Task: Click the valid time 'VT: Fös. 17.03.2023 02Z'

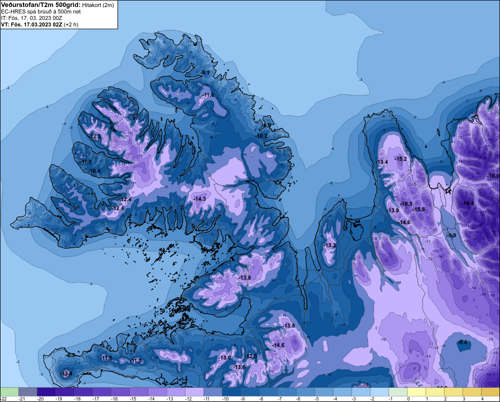Action: pyautogui.click(x=32, y=24)
